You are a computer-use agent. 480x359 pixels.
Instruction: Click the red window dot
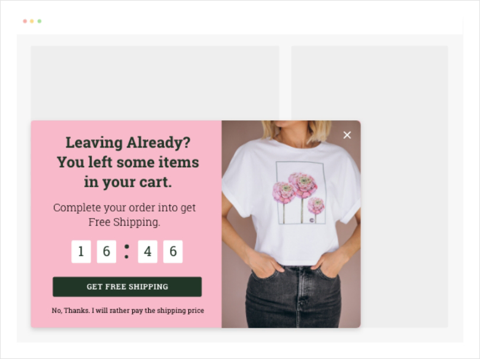point(25,21)
